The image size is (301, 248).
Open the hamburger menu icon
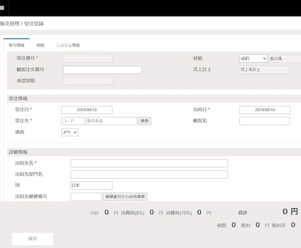point(2,8)
